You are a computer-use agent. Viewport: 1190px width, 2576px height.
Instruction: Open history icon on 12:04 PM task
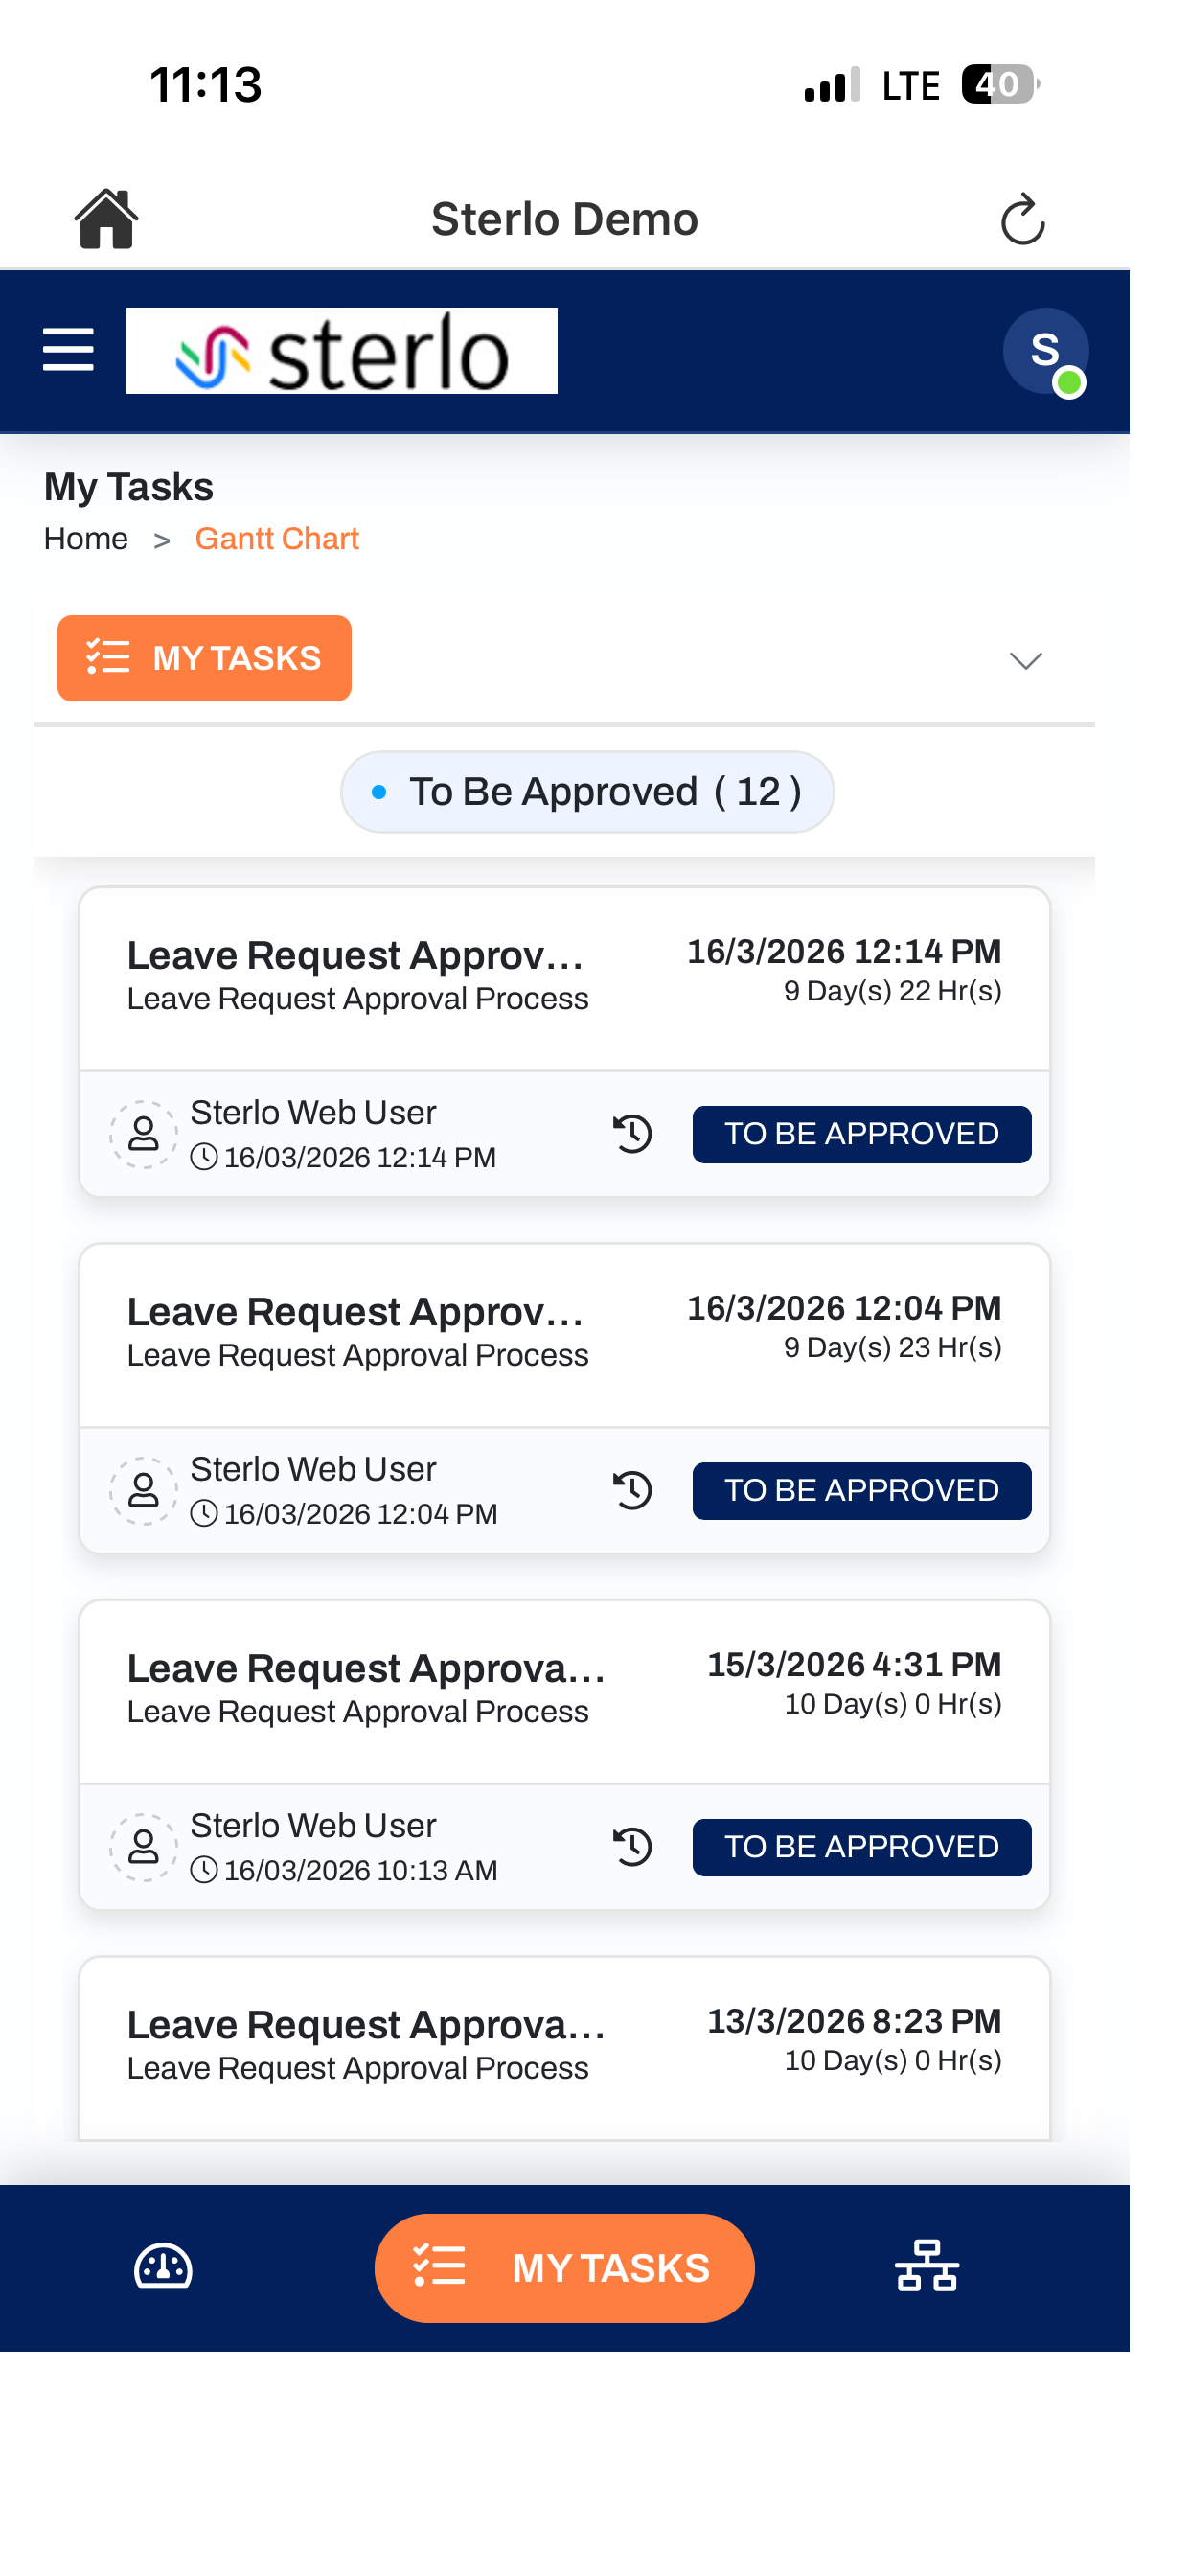point(632,1490)
